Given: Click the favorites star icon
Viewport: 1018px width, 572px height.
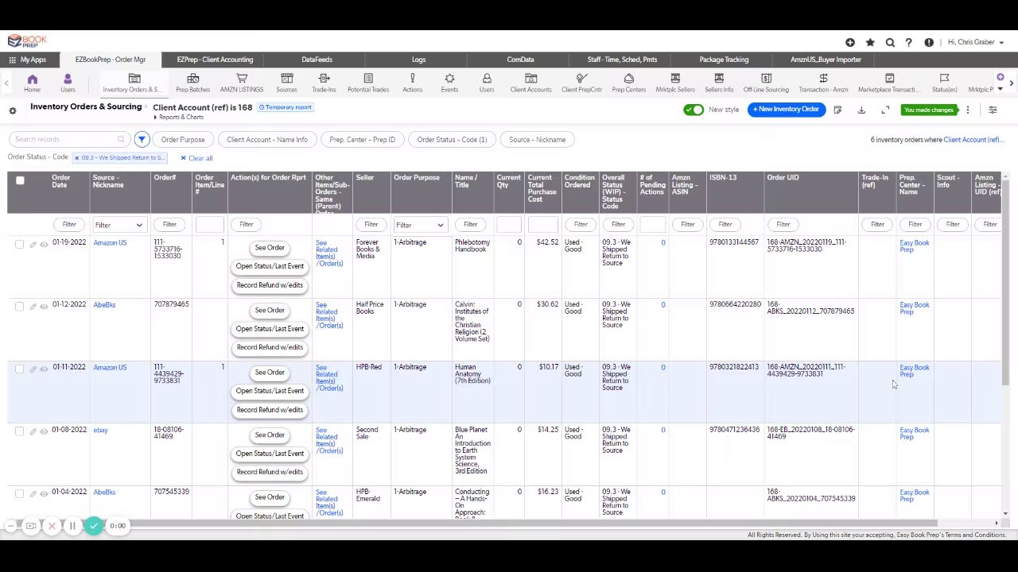Looking at the screenshot, I should click(870, 42).
